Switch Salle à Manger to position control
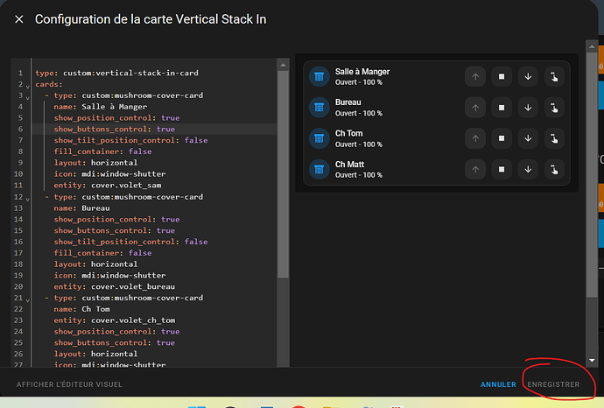The height and width of the screenshot is (408, 604). pos(555,77)
